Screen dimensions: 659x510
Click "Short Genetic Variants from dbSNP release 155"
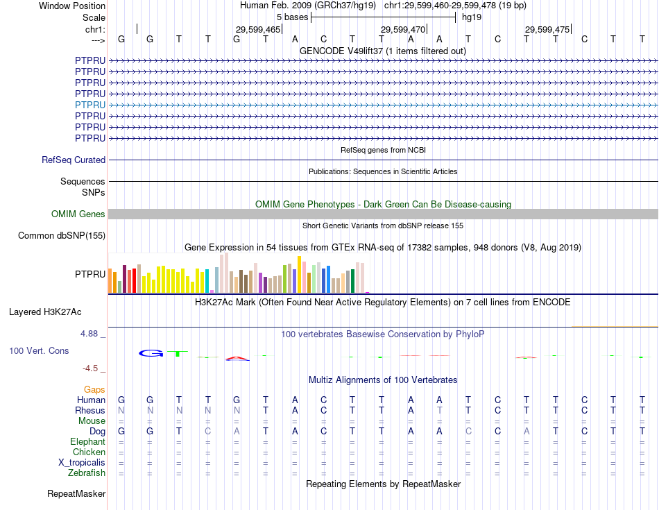coord(383,226)
